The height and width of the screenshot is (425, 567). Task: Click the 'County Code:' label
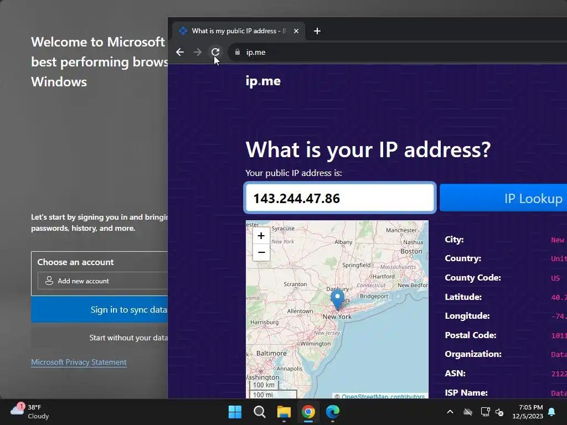pyautogui.click(x=473, y=278)
